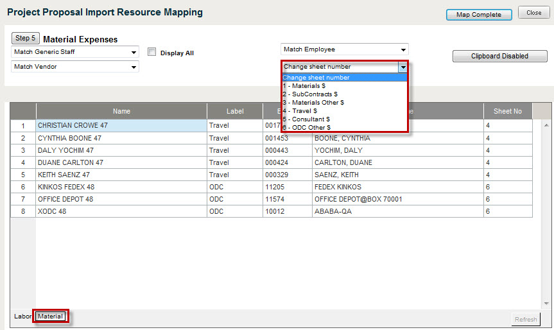The height and width of the screenshot is (330, 554).
Task: Switch to the Material tab
Action: 50,317
